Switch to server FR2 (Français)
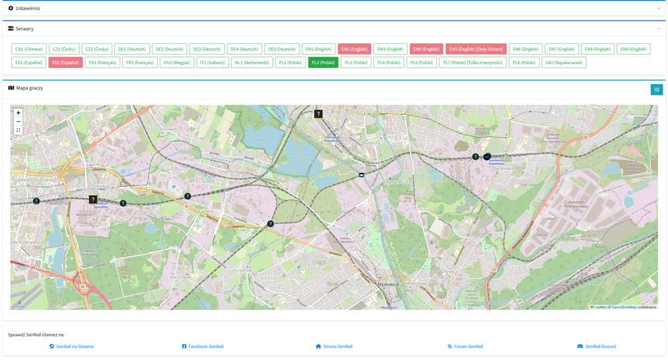 point(140,63)
